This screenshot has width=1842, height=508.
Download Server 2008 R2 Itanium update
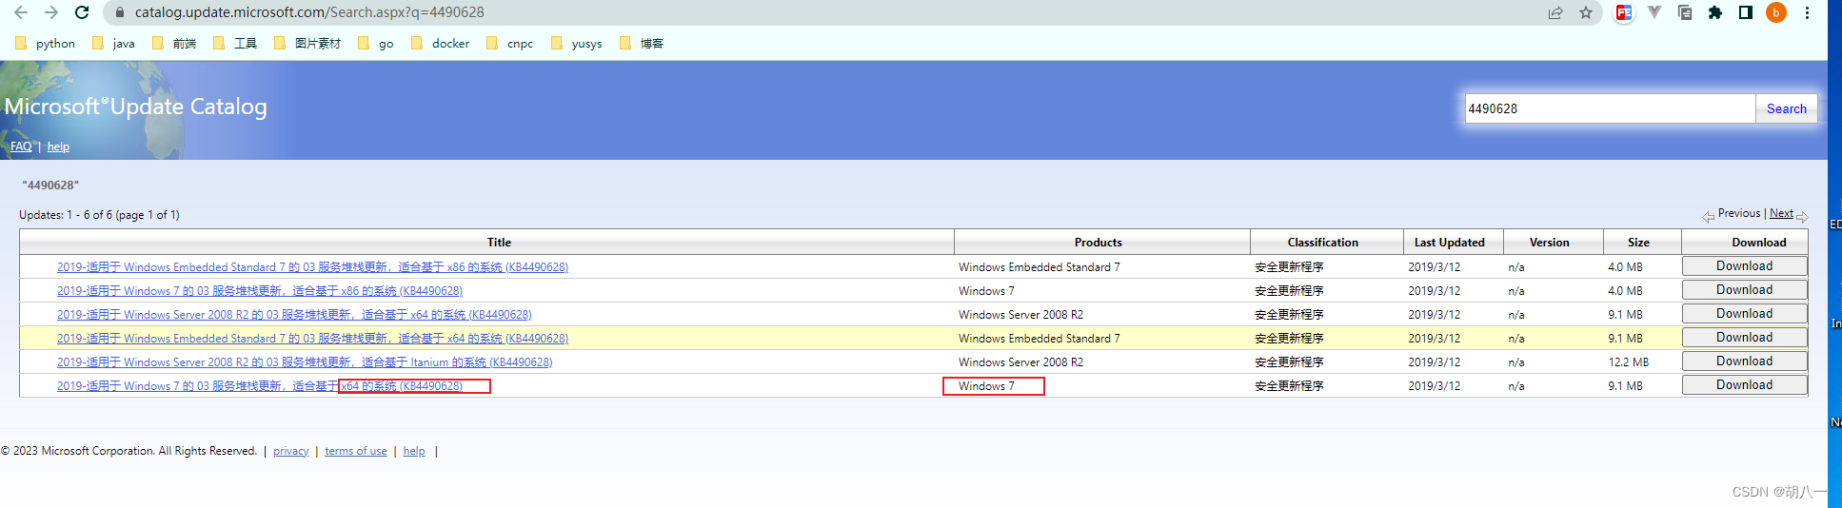tap(1744, 361)
